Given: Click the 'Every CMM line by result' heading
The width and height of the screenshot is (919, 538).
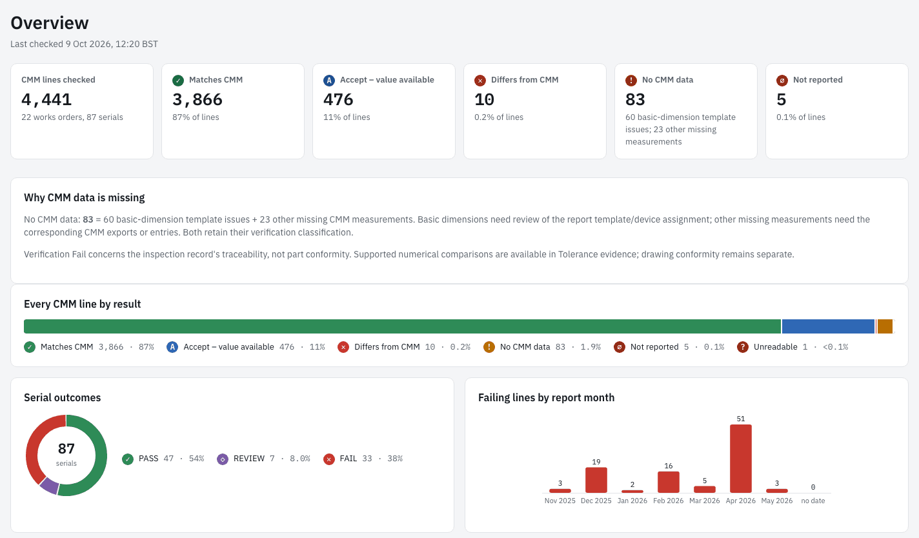Looking at the screenshot, I should (x=83, y=304).
